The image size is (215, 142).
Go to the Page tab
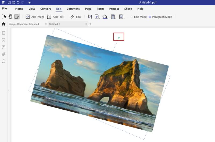[x=88, y=9]
